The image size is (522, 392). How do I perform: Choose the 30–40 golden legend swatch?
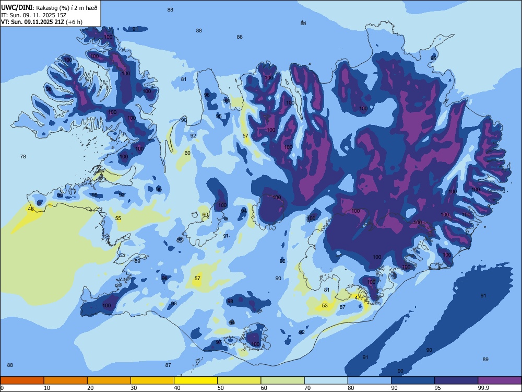tap(152, 381)
